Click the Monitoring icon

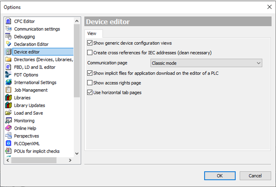coord(8,121)
